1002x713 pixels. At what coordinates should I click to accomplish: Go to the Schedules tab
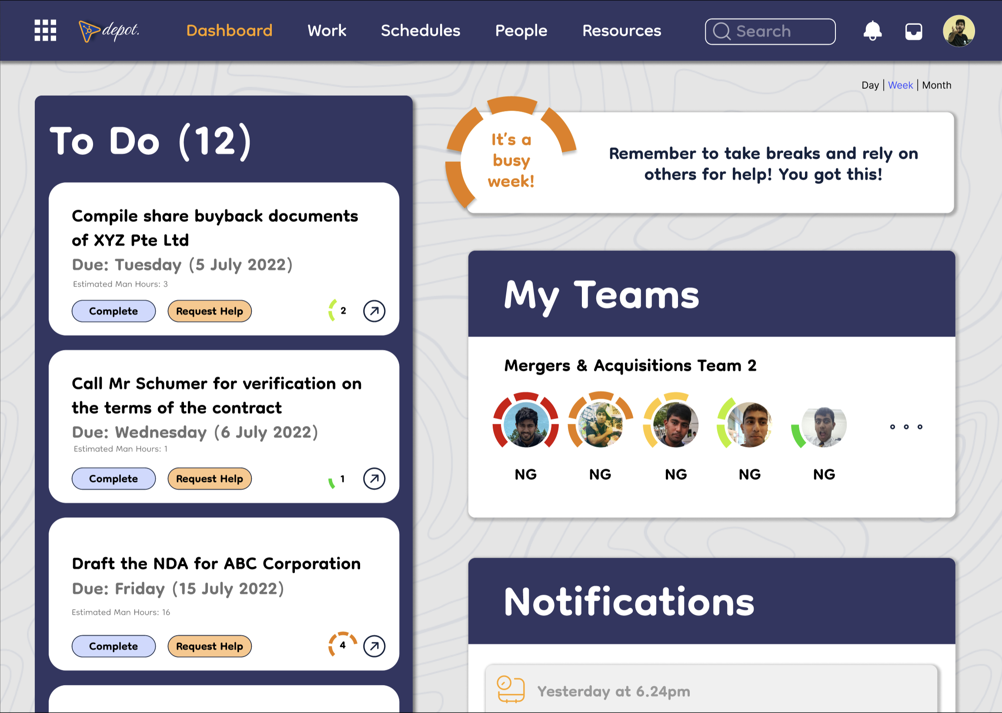[x=420, y=31]
